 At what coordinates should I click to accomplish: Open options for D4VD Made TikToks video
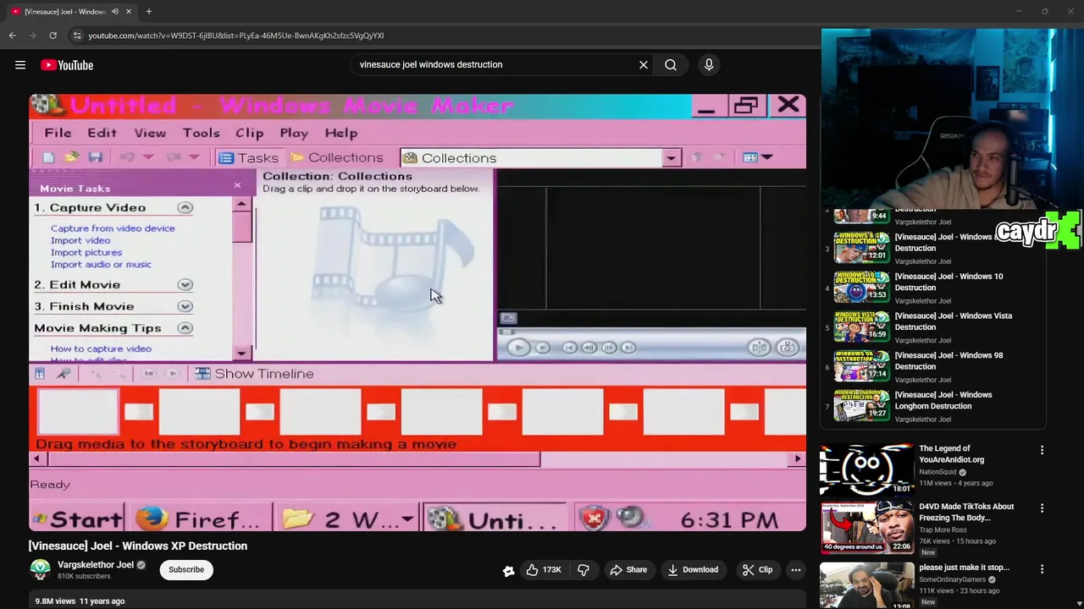pos(1042,508)
